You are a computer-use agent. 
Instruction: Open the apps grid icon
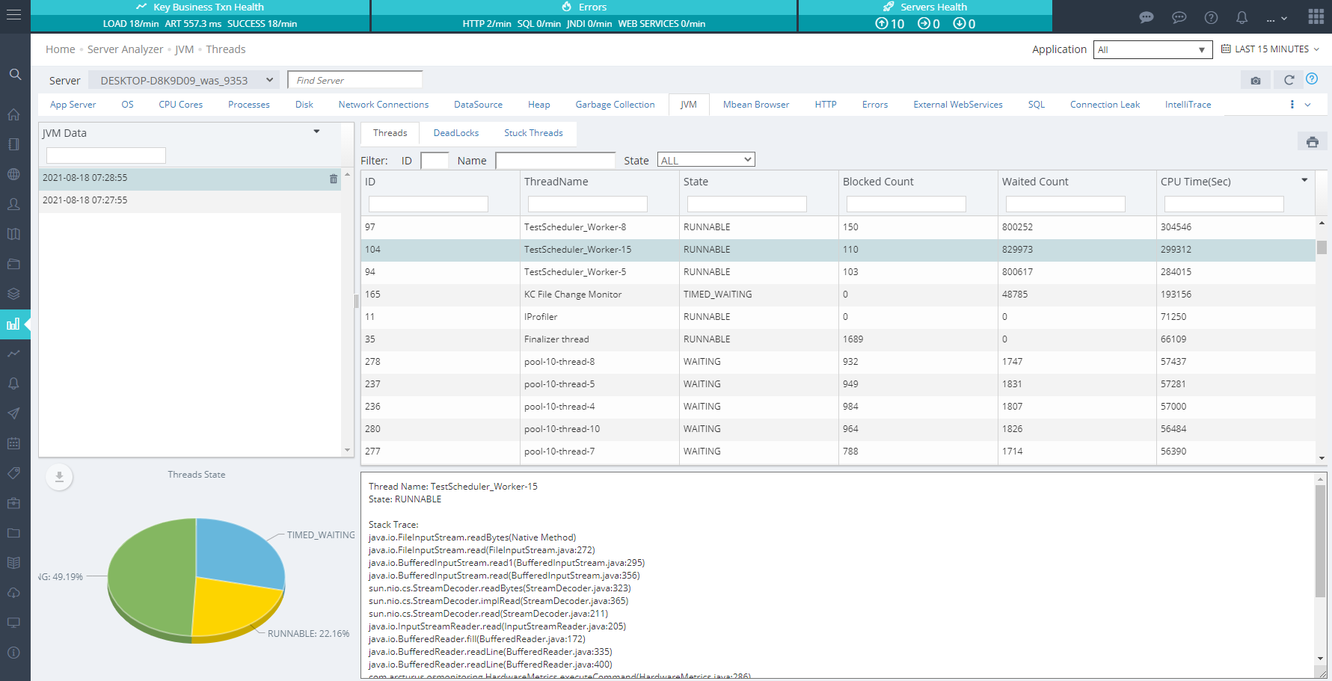click(1316, 16)
